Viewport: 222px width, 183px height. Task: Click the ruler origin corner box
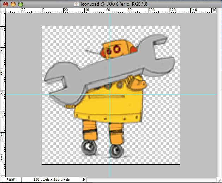point(3,11)
